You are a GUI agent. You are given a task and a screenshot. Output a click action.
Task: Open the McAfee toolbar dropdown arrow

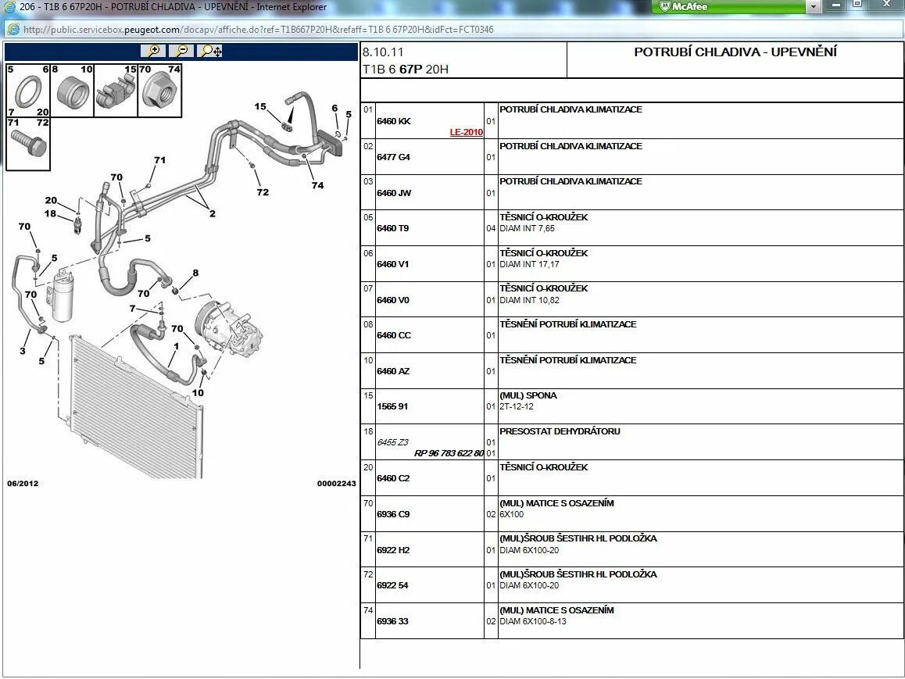click(814, 7)
